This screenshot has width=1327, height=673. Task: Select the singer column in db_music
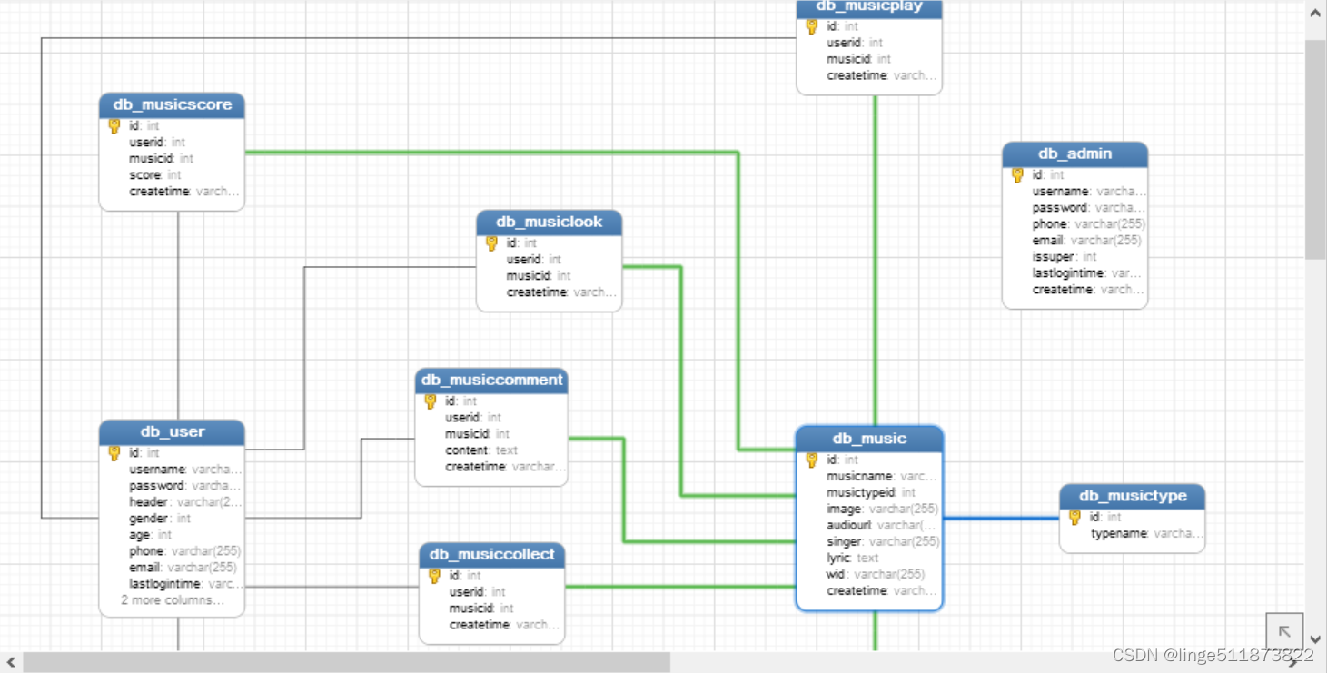(883, 542)
